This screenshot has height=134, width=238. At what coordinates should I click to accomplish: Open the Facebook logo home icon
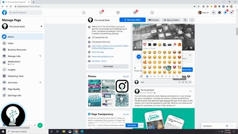click(x=4, y=12)
